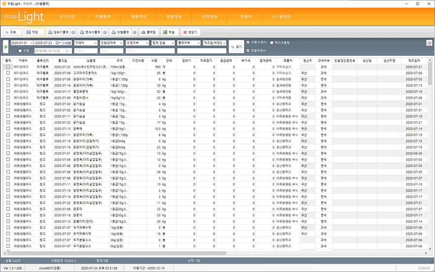Open settings gear next to 명세서출력
Screen dimensions: 435x272
coord(105,32)
